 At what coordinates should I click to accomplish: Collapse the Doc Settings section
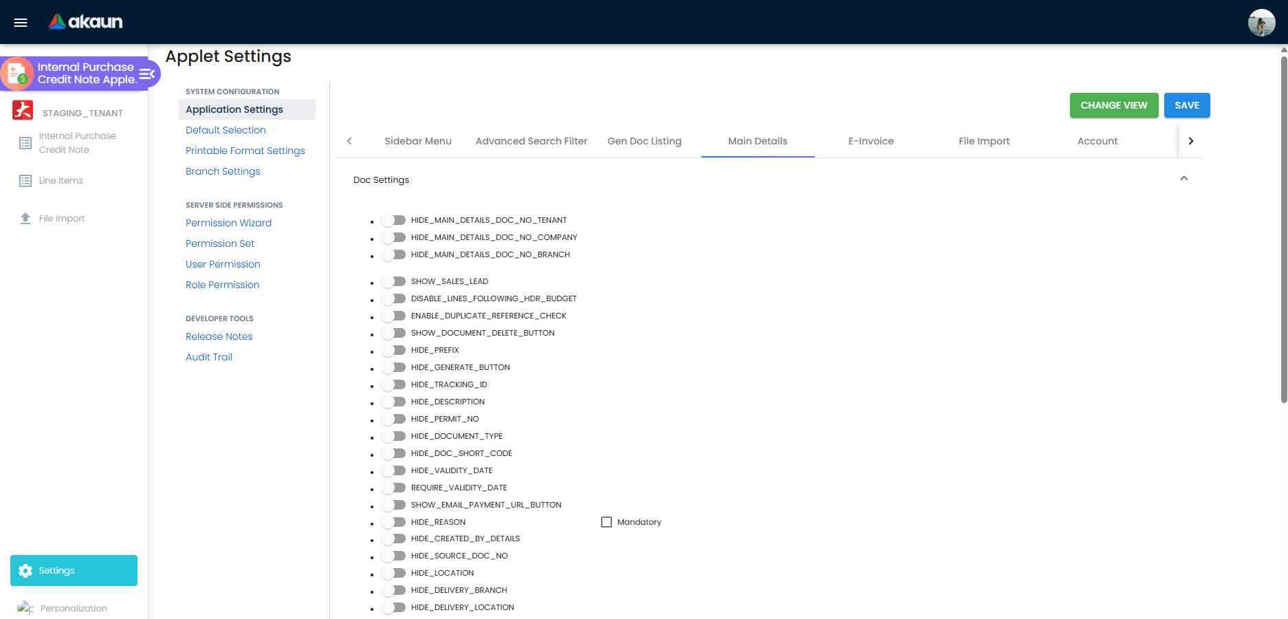pyautogui.click(x=1184, y=179)
